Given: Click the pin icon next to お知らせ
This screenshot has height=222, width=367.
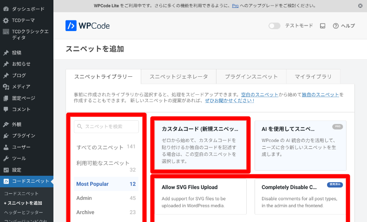Looking at the screenshot, I should coord(6,64).
